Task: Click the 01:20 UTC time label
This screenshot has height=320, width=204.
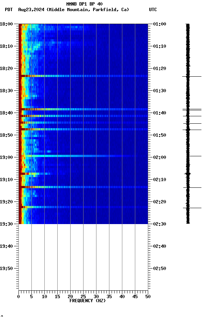Action: pyautogui.click(x=160, y=69)
